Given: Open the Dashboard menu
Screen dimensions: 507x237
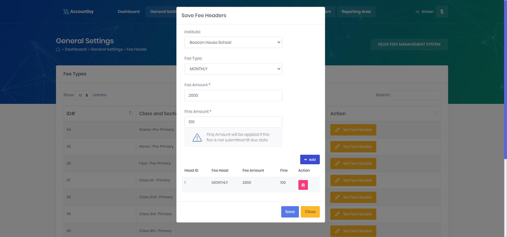Looking at the screenshot, I should point(129,12).
